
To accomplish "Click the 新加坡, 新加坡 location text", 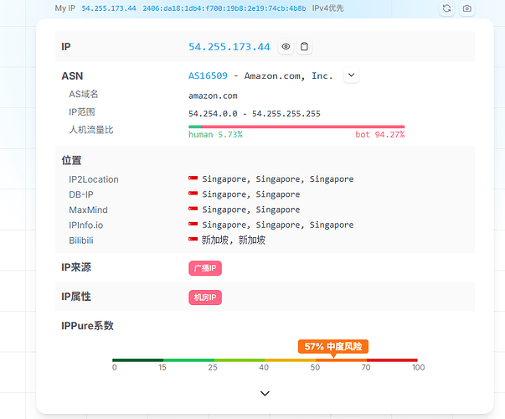I will [234, 241].
